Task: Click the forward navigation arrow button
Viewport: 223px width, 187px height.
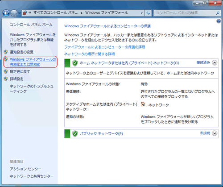Action: [14, 13]
